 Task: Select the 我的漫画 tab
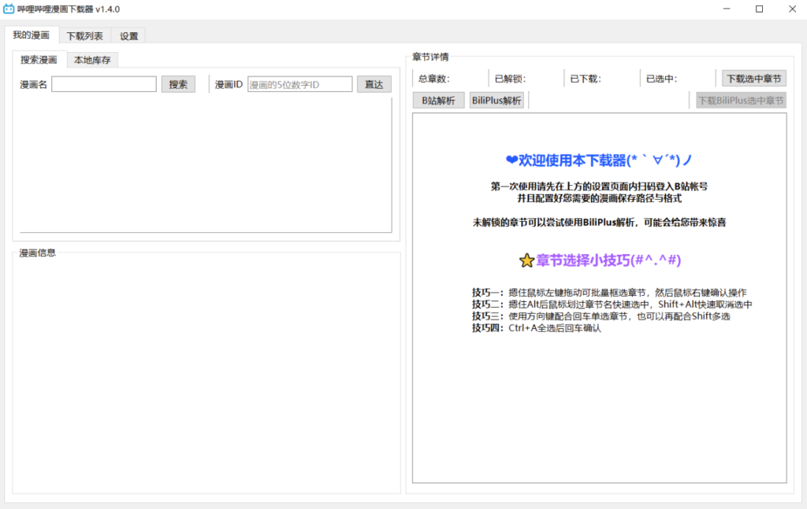(x=32, y=35)
